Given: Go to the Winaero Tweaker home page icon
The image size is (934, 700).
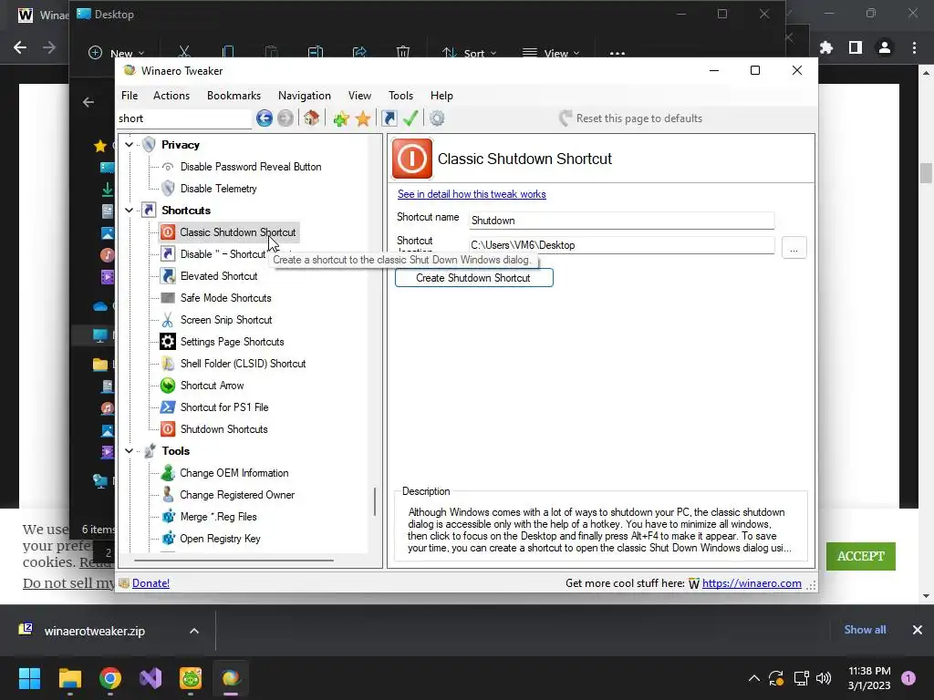Looking at the screenshot, I should (312, 118).
